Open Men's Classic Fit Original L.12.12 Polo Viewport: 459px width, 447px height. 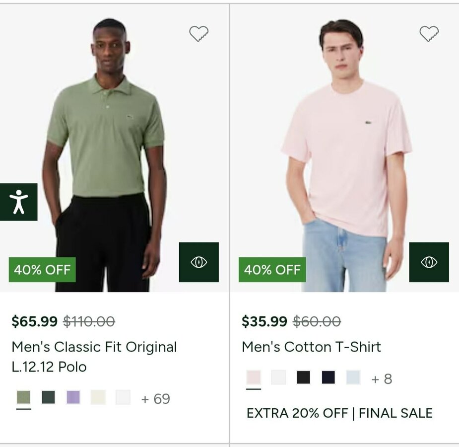click(x=94, y=357)
